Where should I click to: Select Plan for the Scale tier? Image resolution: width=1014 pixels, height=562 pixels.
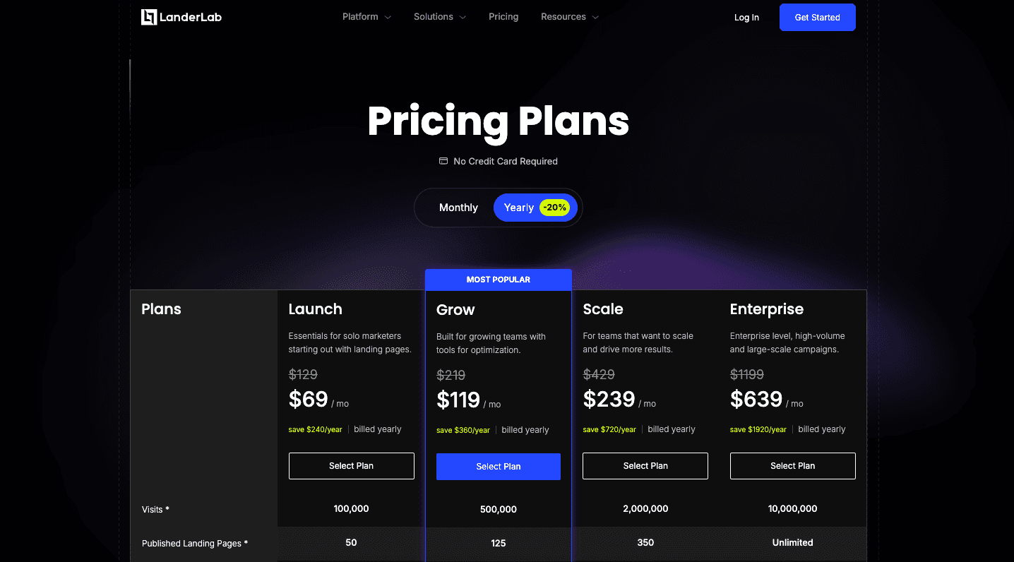(x=645, y=465)
